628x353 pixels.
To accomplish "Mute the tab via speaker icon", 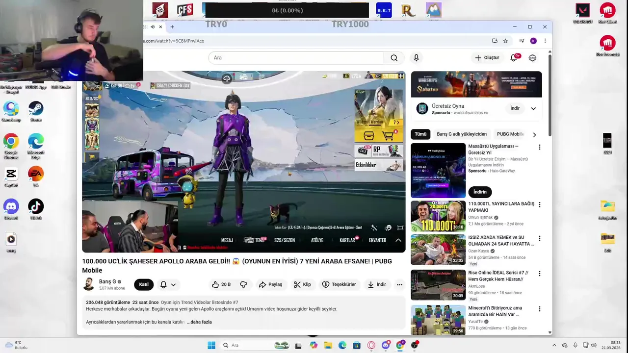I will click(x=153, y=26).
